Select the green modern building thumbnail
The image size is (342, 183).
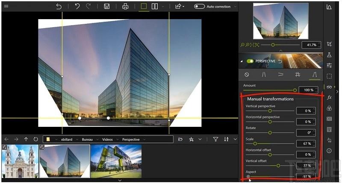[x=116, y=161]
